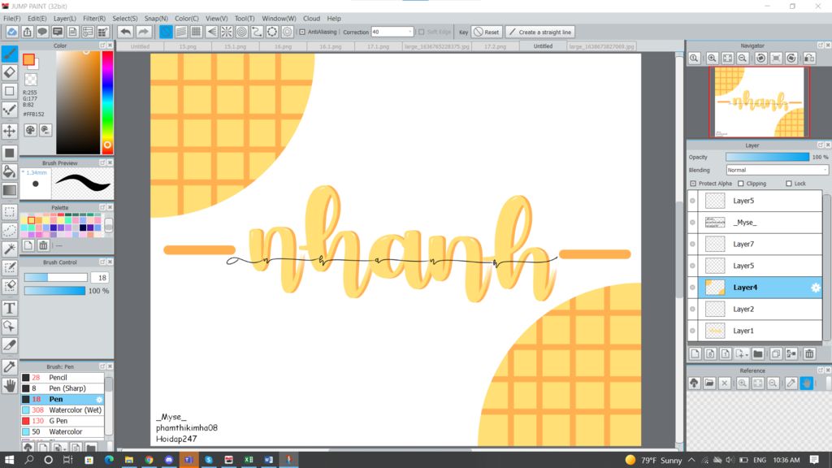The width and height of the screenshot is (832, 468).
Task: Select the Pen (Sharp) brush
Action: (63, 388)
